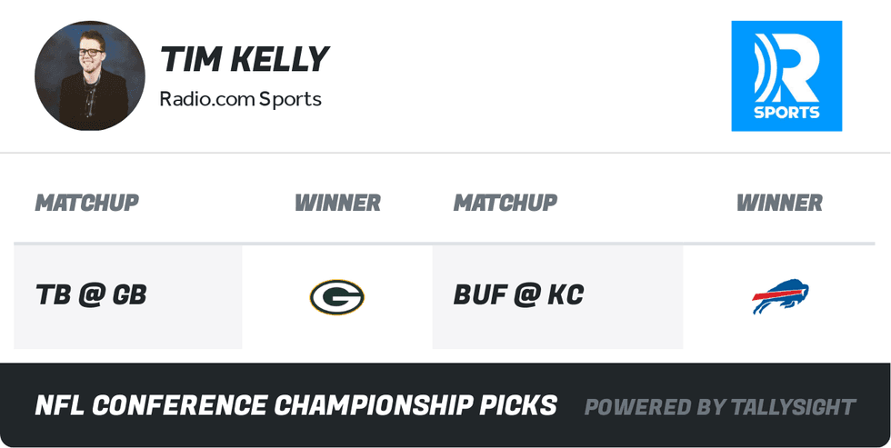Click the KC abbreviation in second matchup
The height and width of the screenshot is (448, 891).
pyautogui.click(x=565, y=294)
